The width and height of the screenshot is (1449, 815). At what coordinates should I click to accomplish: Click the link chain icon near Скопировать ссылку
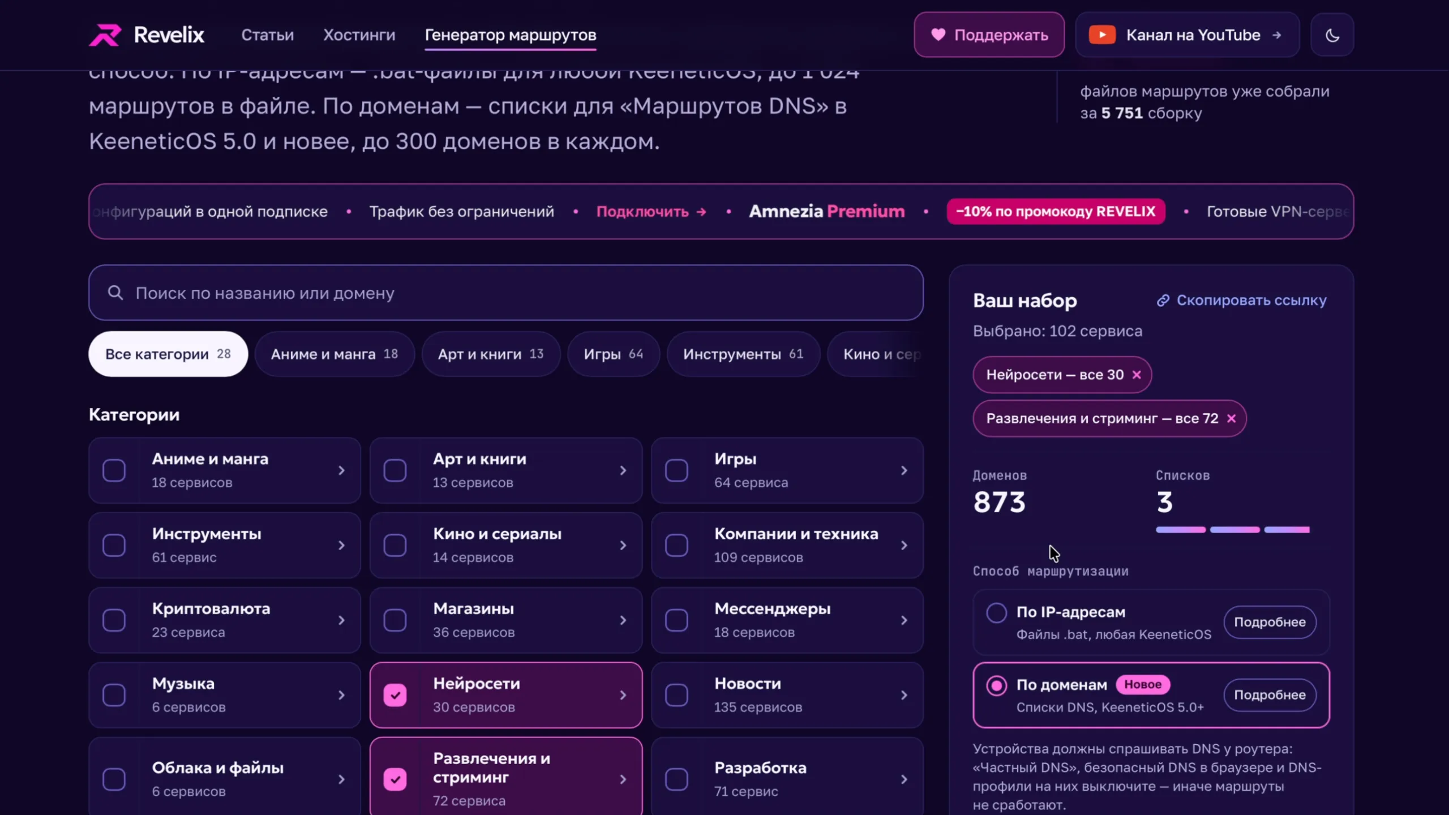pyautogui.click(x=1163, y=300)
